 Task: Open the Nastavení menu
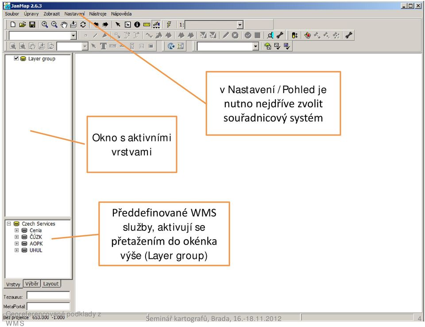tap(74, 14)
